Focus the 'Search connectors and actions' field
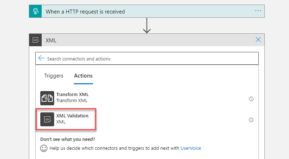289x159 pixels. pos(150,59)
